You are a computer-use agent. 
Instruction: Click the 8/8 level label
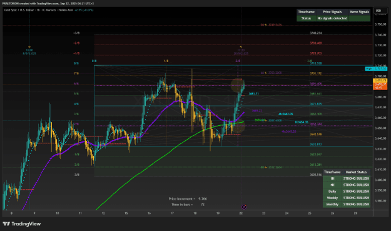point(76,63)
